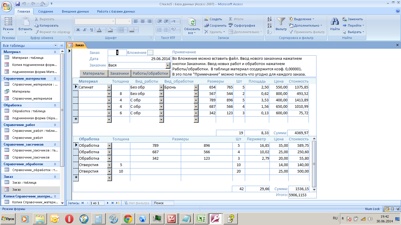Open Дополнительно filter options dropdown
This screenshot has width=401, height=225.
tap(306, 25)
